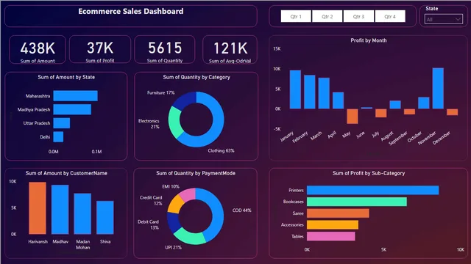Click the 37K Sum of Profit card
471x264 pixels.
[100, 49]
